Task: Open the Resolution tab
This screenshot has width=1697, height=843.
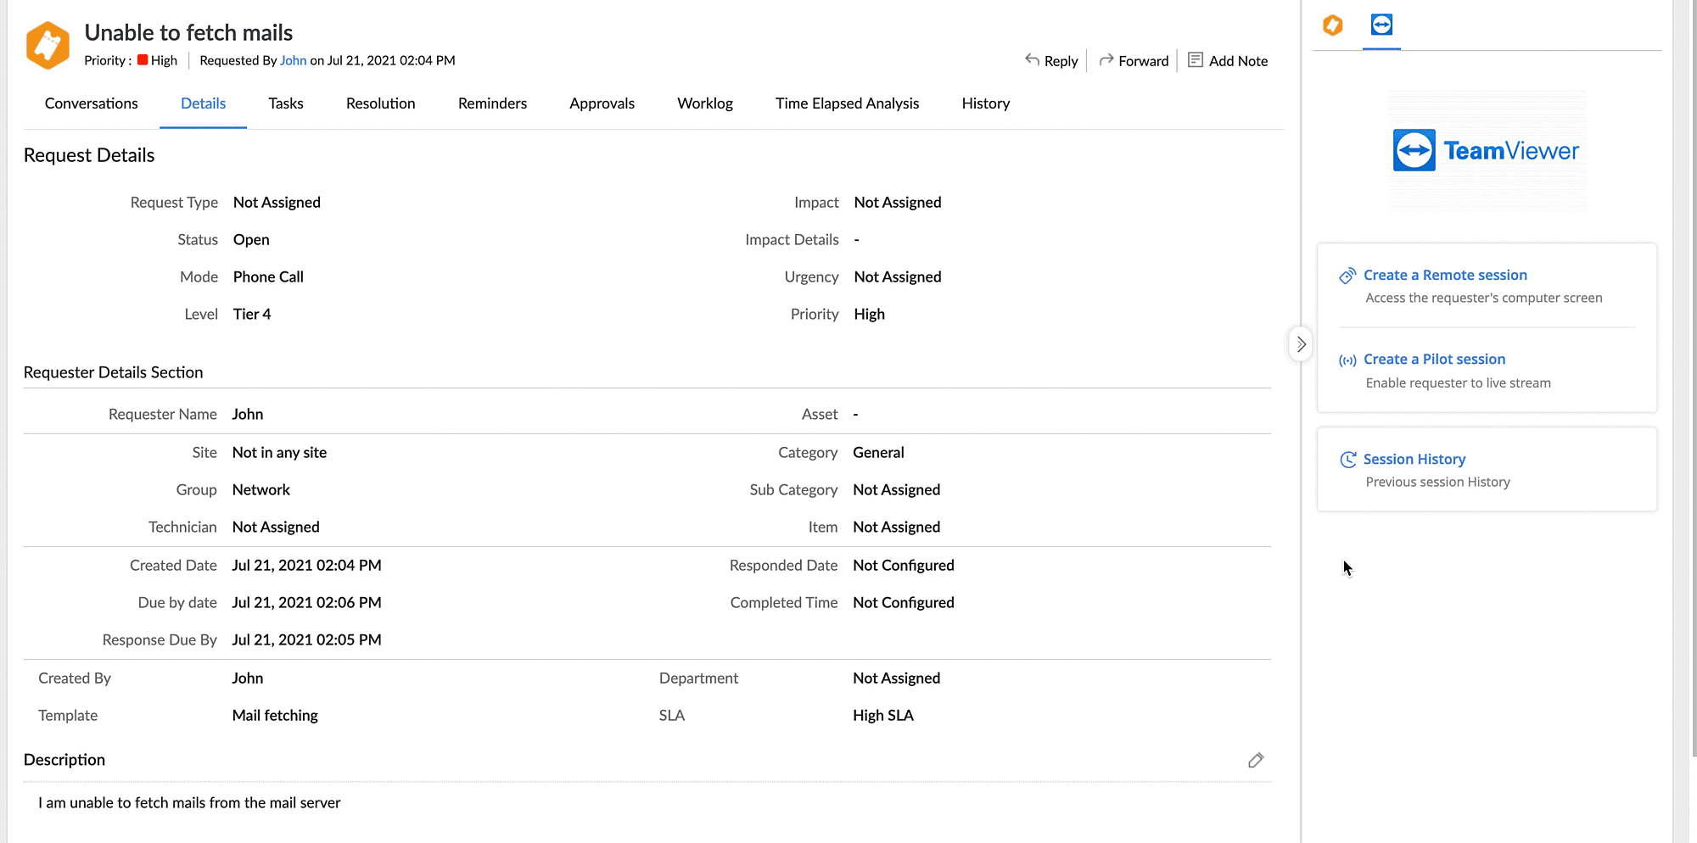Action: pyautogui.click(x=380, y=103)
